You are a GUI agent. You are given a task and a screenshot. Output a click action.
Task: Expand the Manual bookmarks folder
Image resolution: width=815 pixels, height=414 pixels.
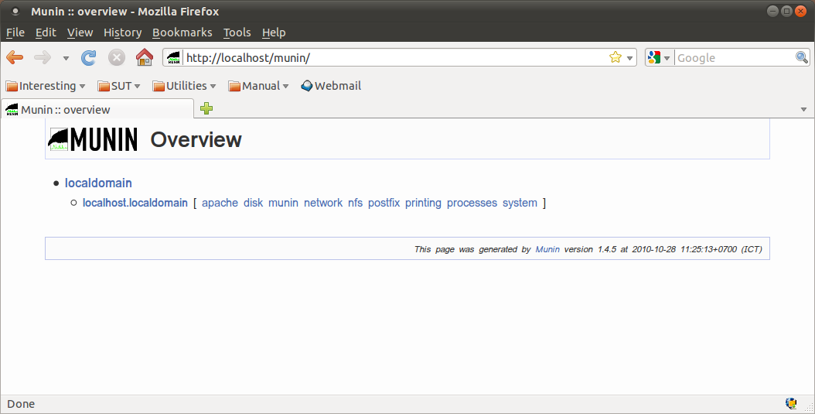coord(258,86)
